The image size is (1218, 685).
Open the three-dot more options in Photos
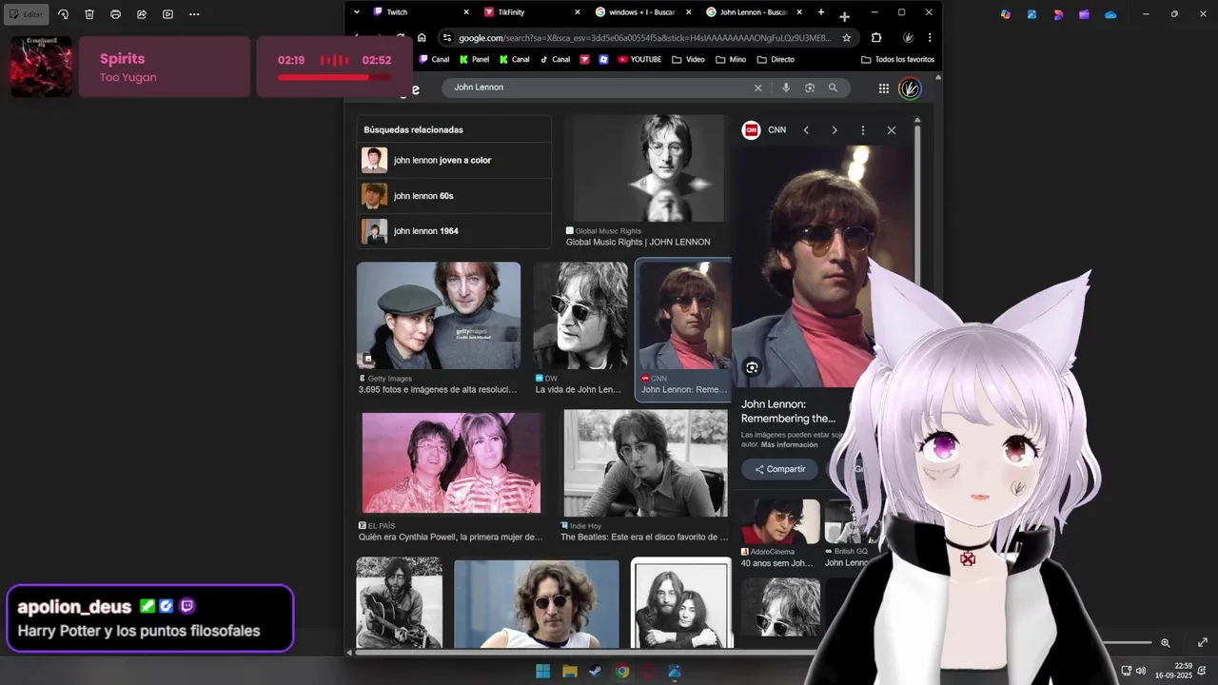click(194, 14)
